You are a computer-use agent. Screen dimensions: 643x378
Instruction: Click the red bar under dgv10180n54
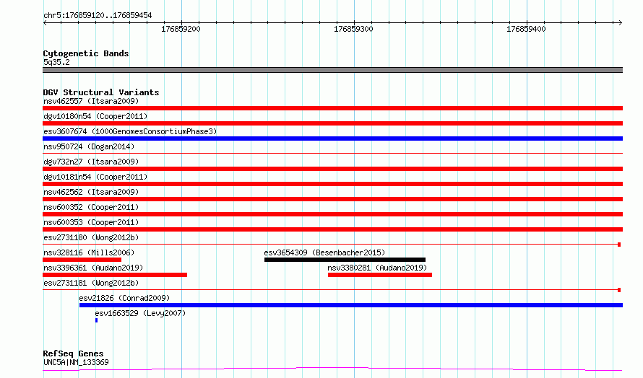(332, 123)
